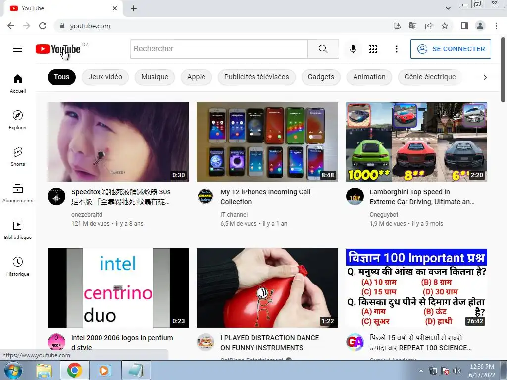This screenshot has width=507, height=380.
Task: Open Shorts in sidebar
Action: click(18, 157)
